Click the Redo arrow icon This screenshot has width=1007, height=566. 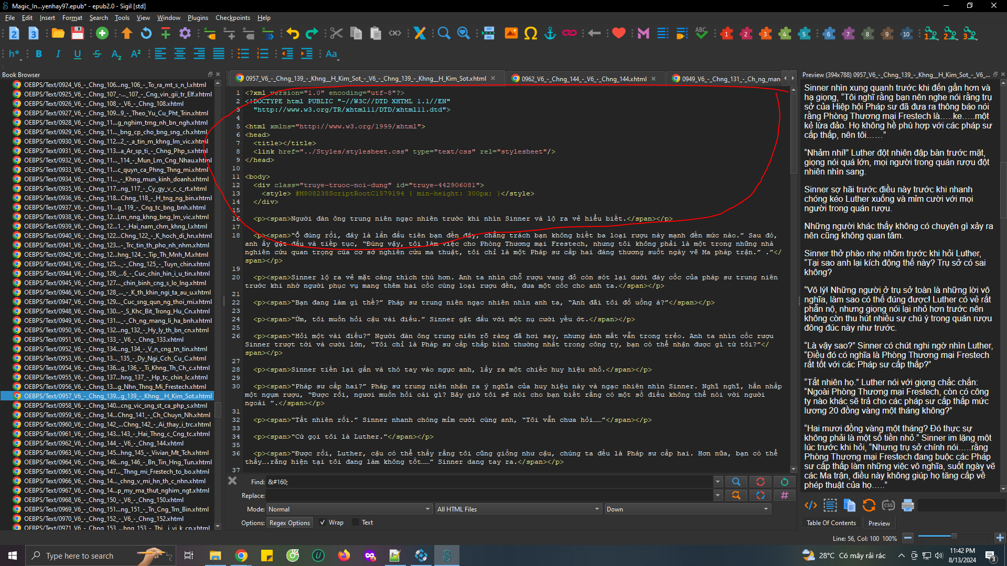[312, 34]
